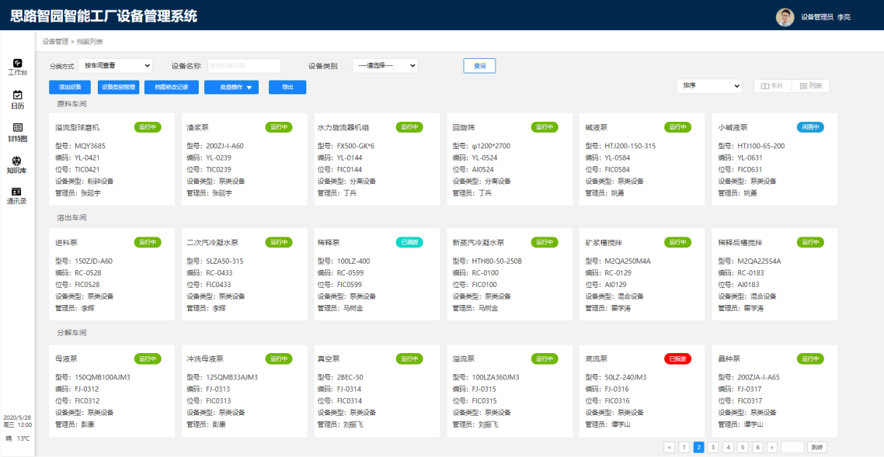Click the user avatar for 李亮

click(785, 16)
